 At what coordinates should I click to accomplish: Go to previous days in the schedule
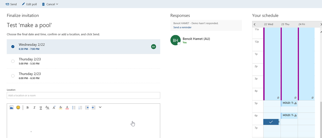[x=255, y=24]
